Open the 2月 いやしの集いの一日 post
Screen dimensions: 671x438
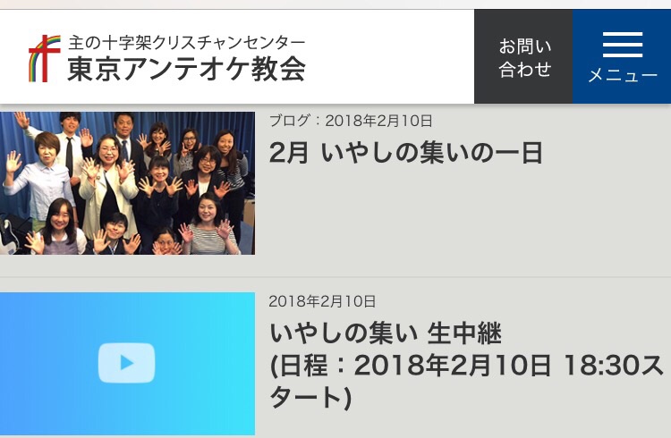coord(406,152)
